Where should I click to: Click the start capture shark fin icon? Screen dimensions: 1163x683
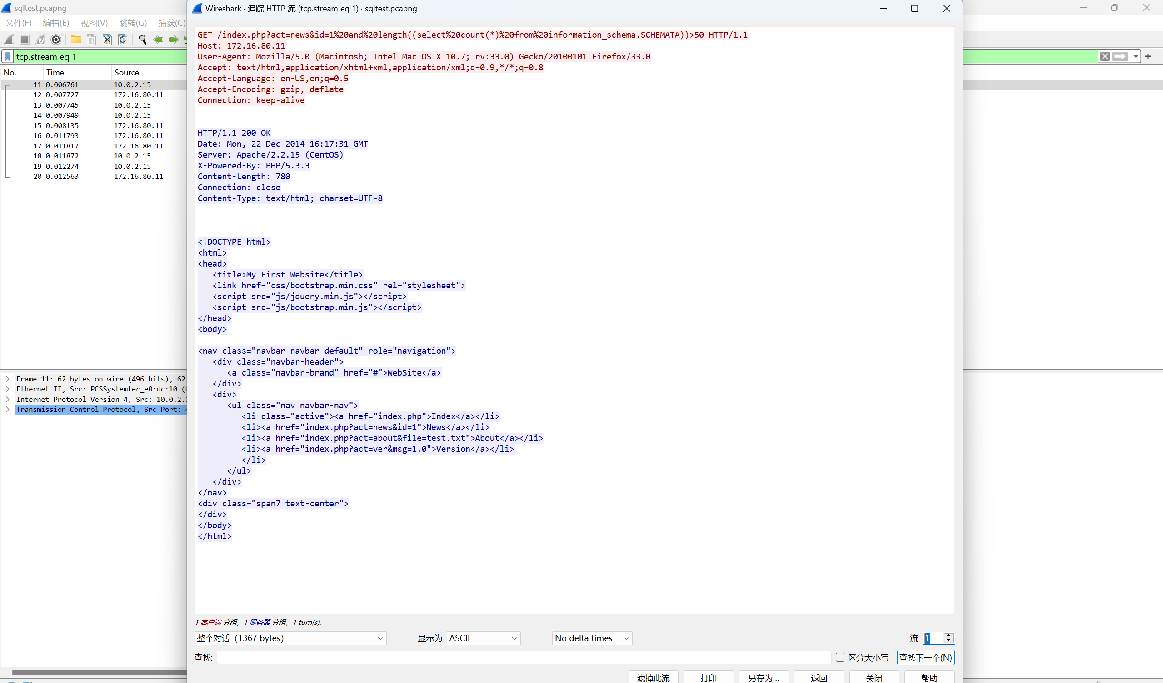coord(9,40)
